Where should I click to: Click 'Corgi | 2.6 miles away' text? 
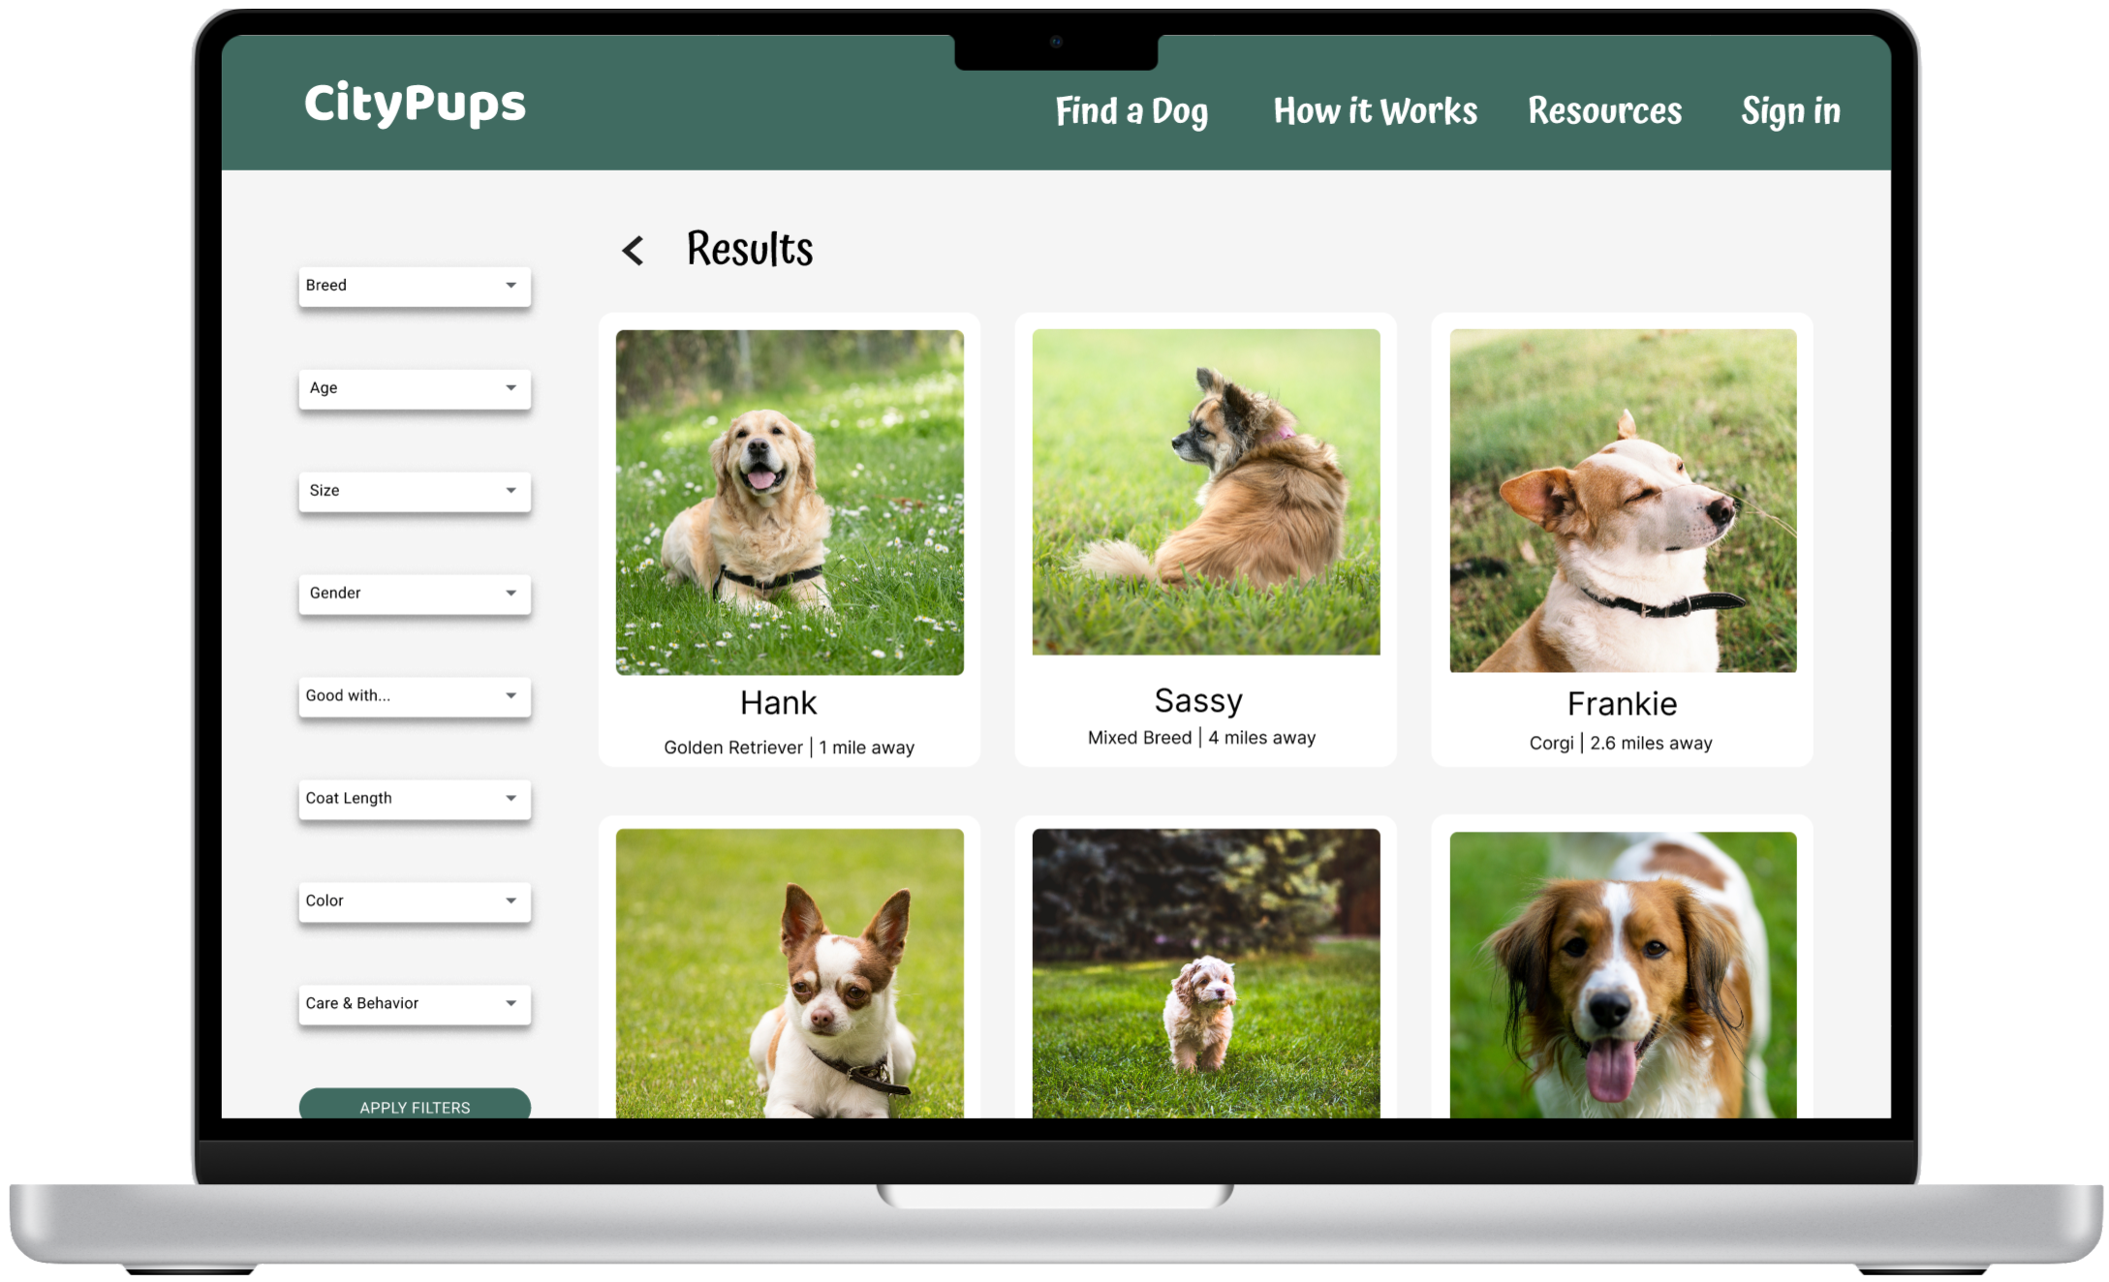click(1621, 744)
